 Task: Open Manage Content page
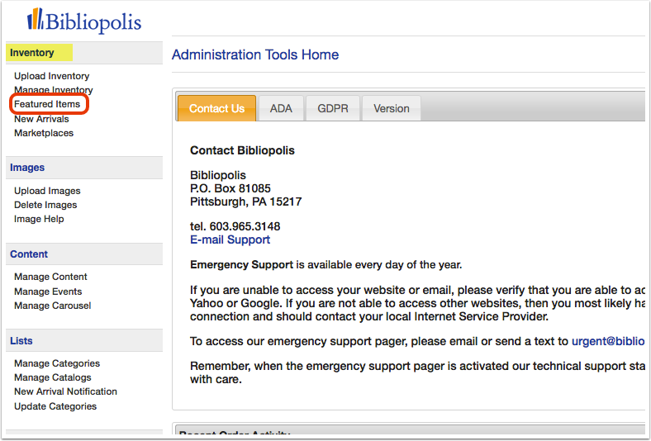pyautogui.click(x=50, y=277)
